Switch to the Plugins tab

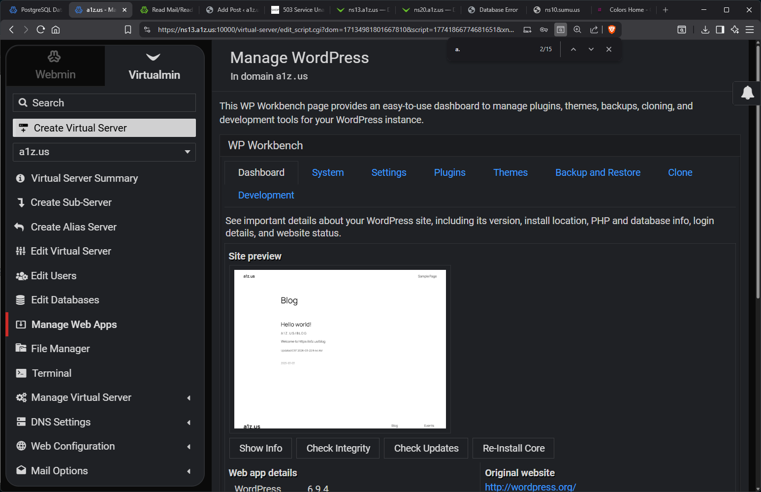click(449, 172)
